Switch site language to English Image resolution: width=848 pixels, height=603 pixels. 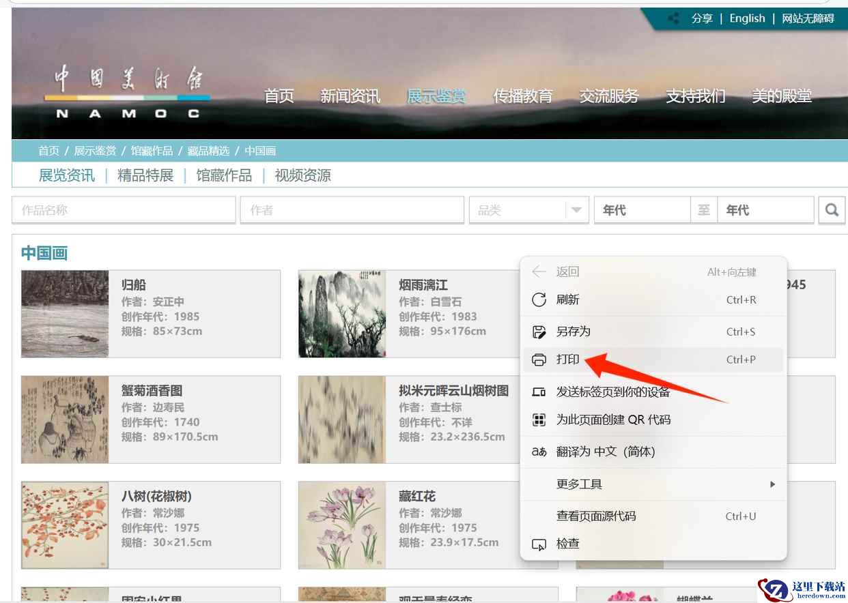[x=747, y=18]
